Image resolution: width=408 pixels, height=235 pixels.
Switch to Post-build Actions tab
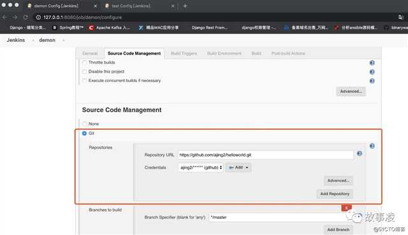pyautogui.click(x=288, y=53)
